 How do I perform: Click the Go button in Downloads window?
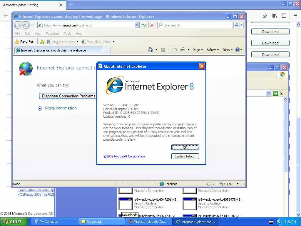tap(279, 93)
